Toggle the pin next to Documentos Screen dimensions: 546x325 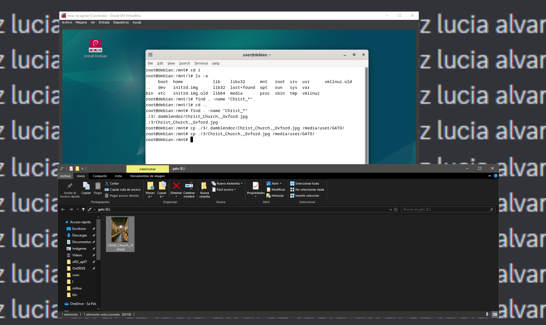(94, 242)
